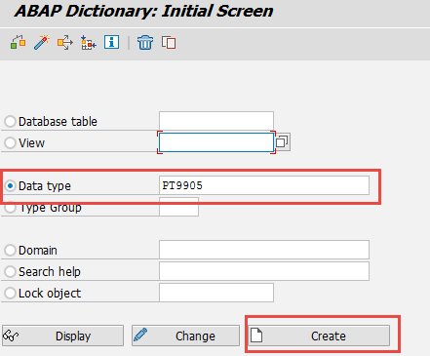This screenshot has height=356, width=430.
Task: Select the View radio button
Action: point(10,142)
